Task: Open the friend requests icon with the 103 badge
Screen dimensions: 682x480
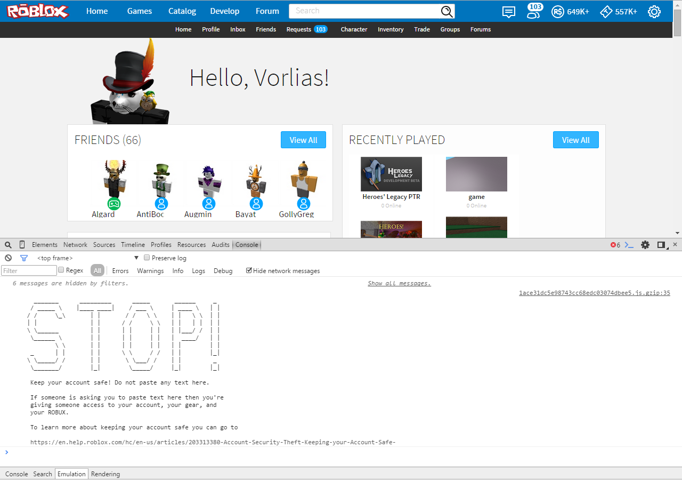Action: [x=533, y=11]
